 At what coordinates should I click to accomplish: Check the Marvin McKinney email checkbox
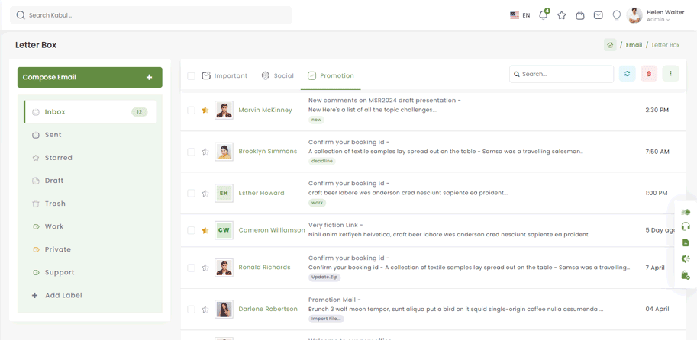(x=191, y=111)
